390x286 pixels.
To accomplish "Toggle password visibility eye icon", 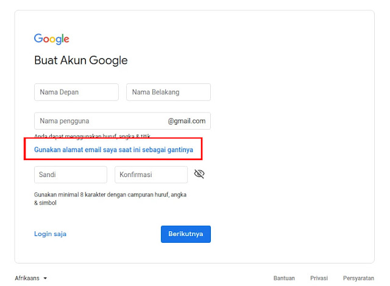I will [199, 174].
